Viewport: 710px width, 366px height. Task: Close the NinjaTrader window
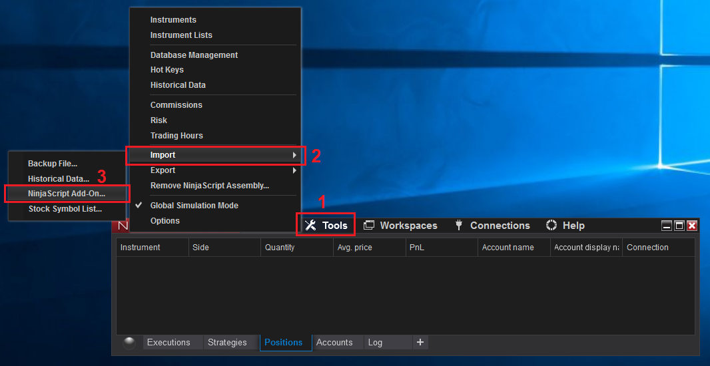[x=692, y=226]
